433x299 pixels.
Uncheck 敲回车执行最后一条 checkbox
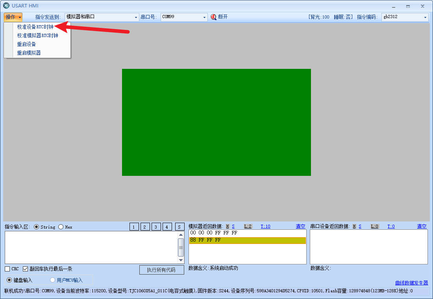click(26, 269)
